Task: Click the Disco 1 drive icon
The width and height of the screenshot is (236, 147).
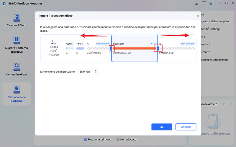Action: tap(54, 43)
